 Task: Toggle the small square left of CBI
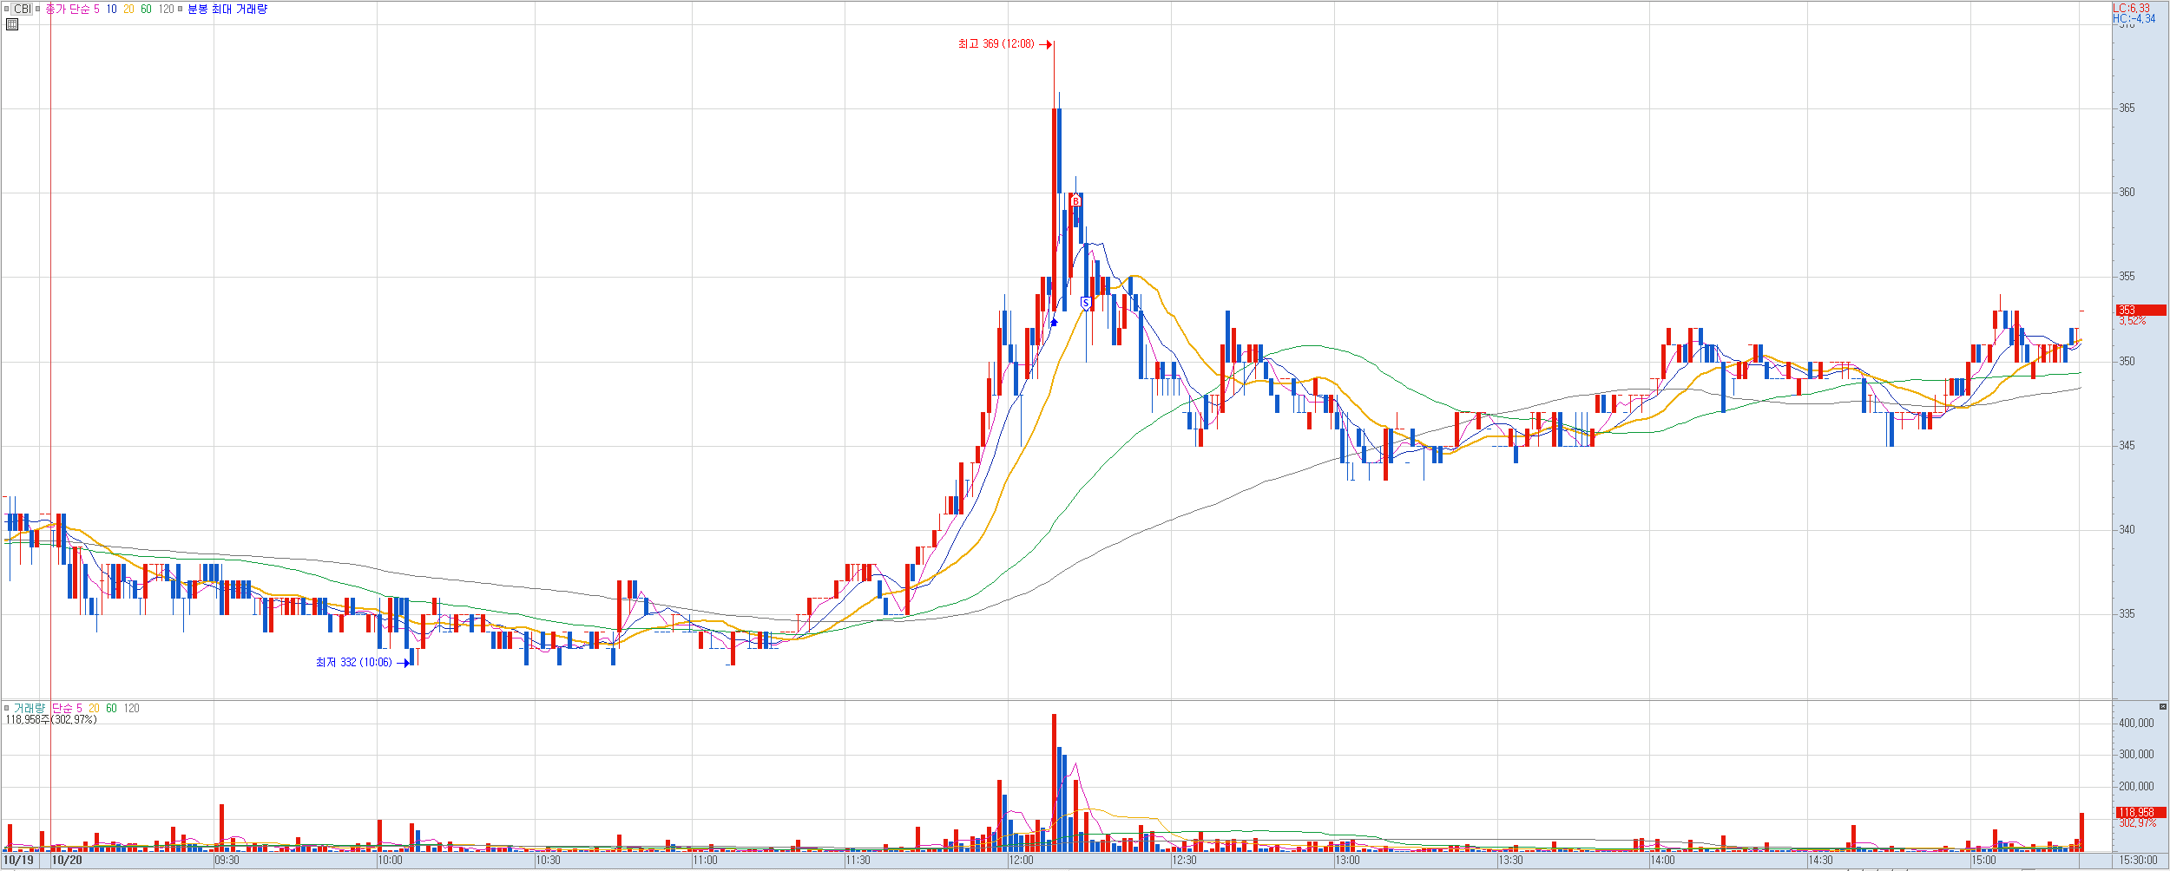(x=7, y=10)
